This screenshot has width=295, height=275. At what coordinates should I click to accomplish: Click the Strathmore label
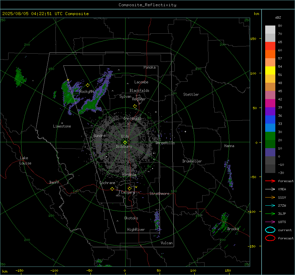pos(160,194)
